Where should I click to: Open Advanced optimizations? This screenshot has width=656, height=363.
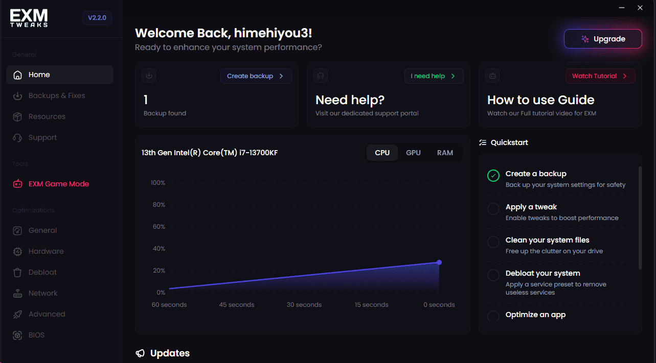tap(60, 314)
